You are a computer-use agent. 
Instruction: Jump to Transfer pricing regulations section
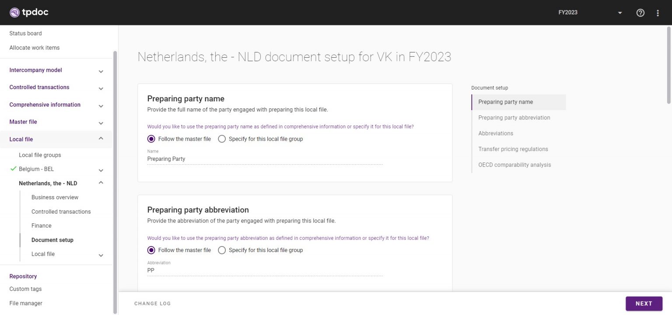coord(513,149)
